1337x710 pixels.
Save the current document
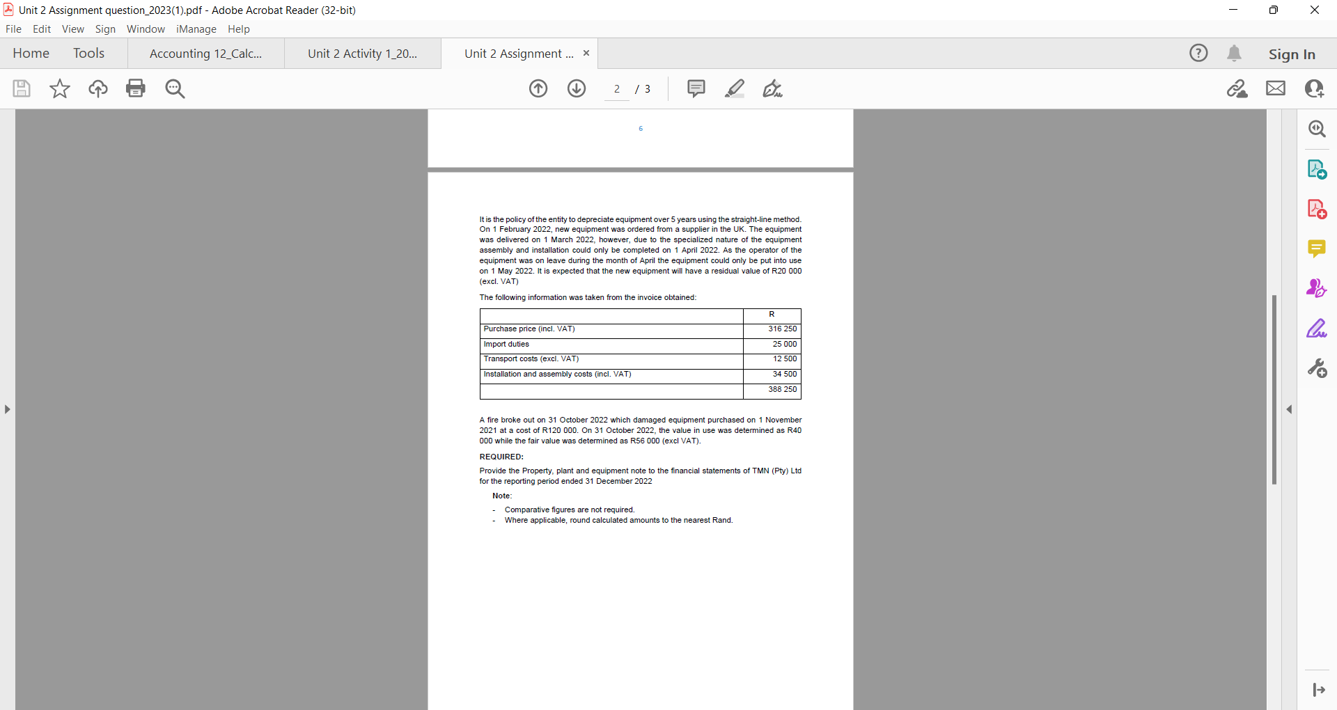[x=22, y=88]
